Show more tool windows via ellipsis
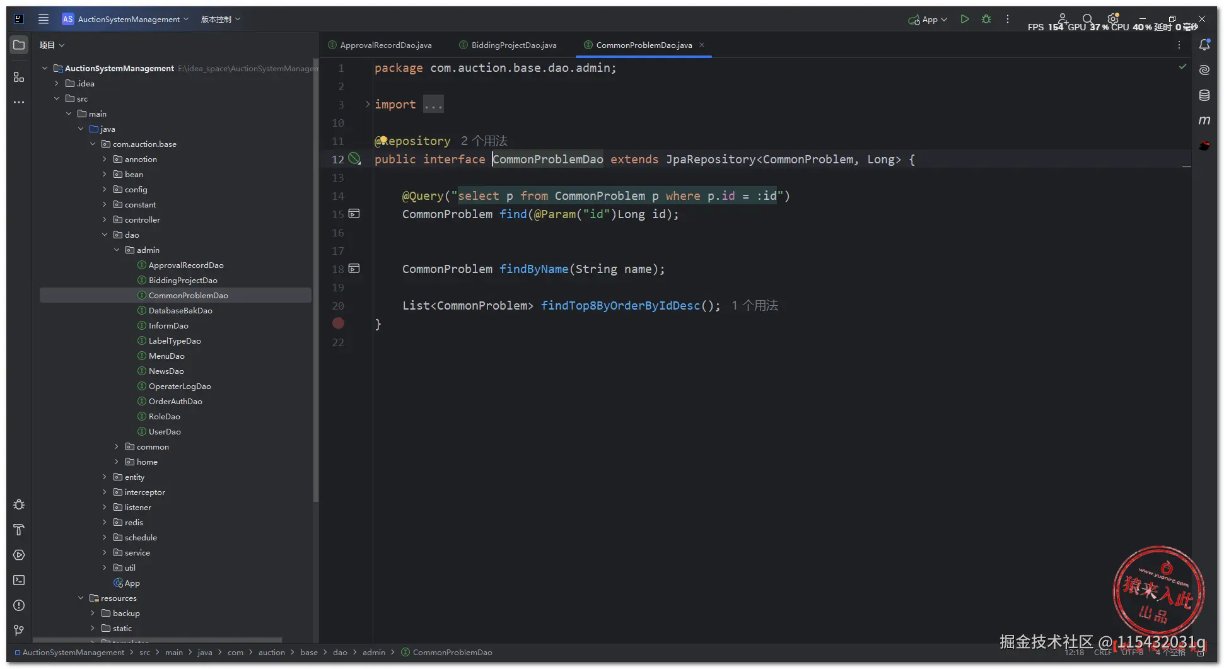 pos(19,102)
